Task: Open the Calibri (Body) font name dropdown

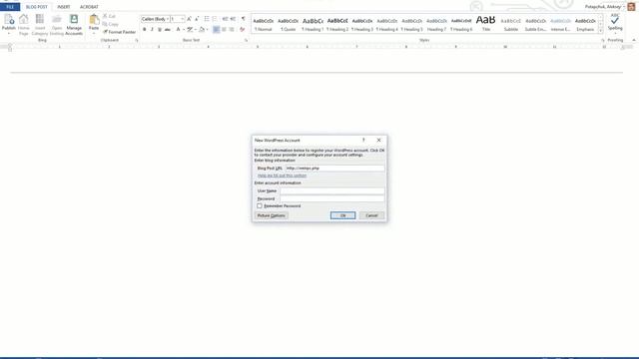Action: click(x=168, y=19)
